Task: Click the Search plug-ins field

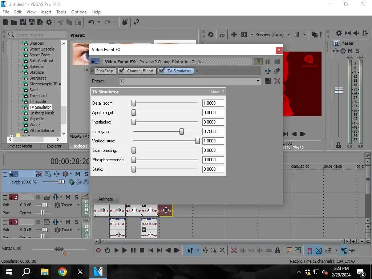Action: (x=37, y=35)
